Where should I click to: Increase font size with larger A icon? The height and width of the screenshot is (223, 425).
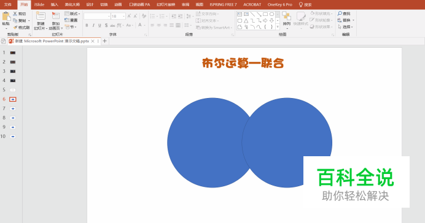130,16
